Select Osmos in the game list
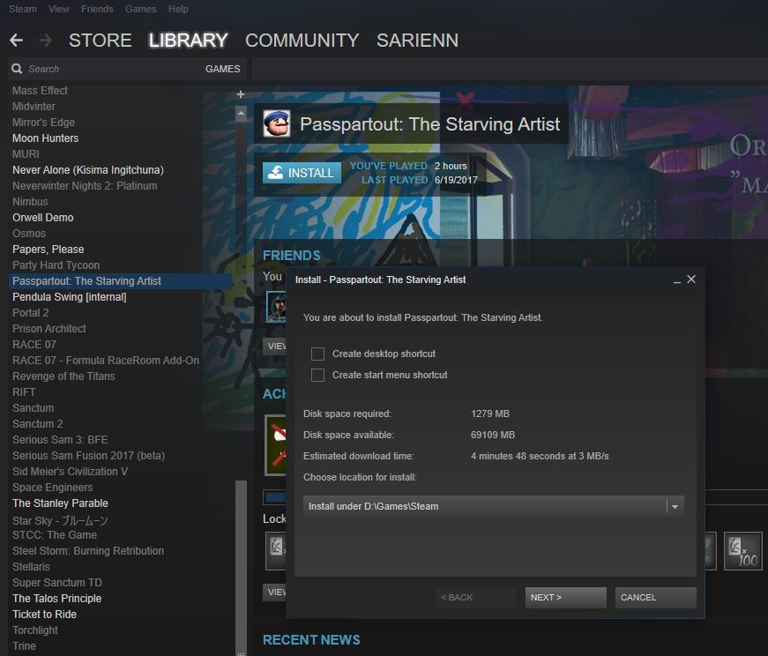The width and height of the screenshot is (768, 656). pyautogui.click(x=29, y=233)
